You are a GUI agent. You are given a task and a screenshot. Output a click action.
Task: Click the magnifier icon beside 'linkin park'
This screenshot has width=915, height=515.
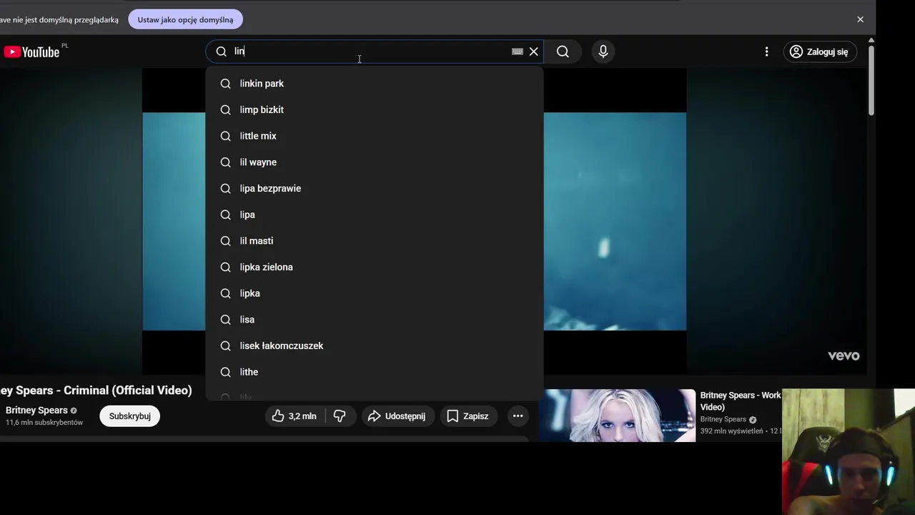tap(225, 84)
